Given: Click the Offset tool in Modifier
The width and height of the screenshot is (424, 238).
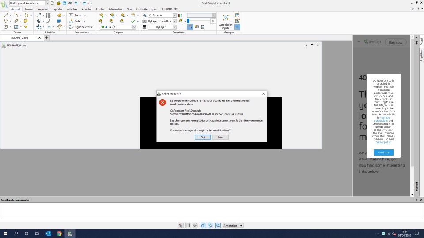Looking at the screenshot, I should click(48, 21).
